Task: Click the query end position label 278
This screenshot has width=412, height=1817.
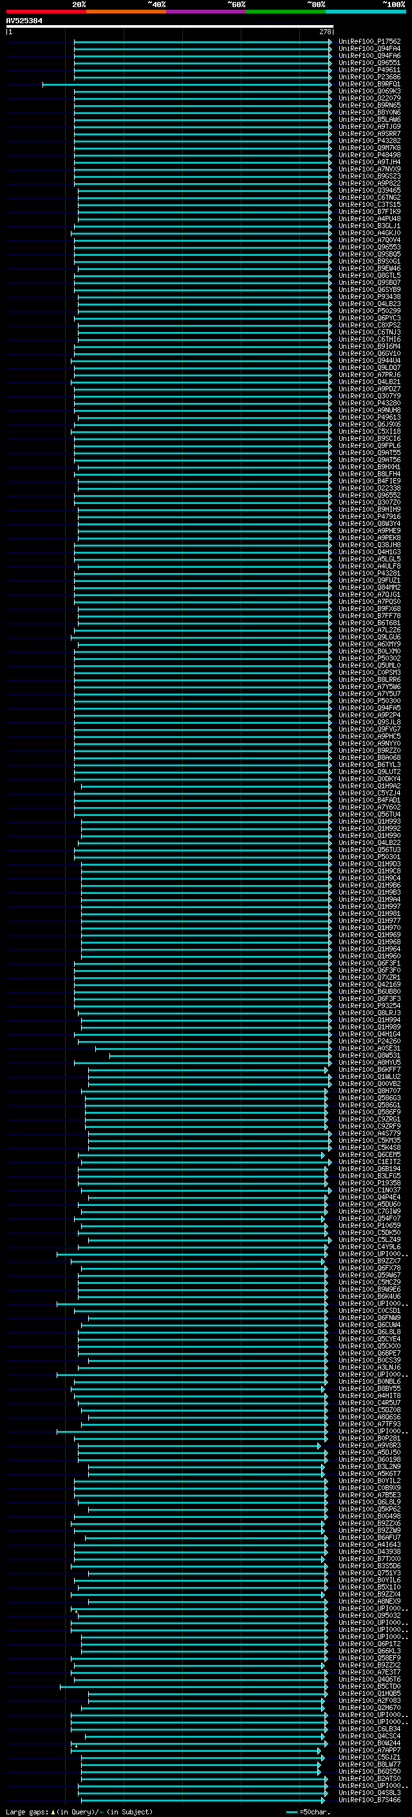Action: tap(325, 32)
